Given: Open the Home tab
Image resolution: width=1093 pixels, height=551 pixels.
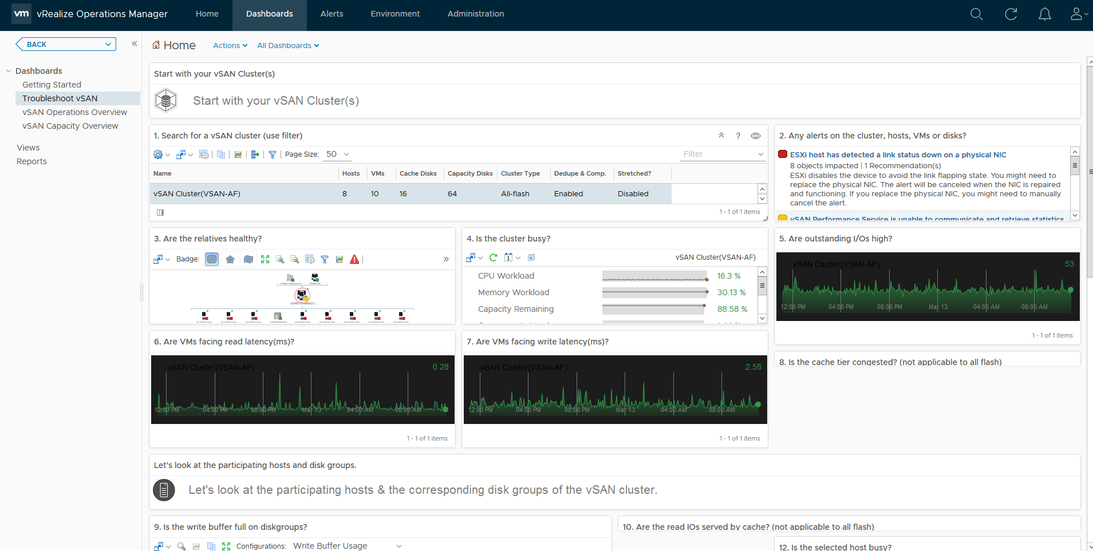Looking at the screenshot, I should [207, 14].
